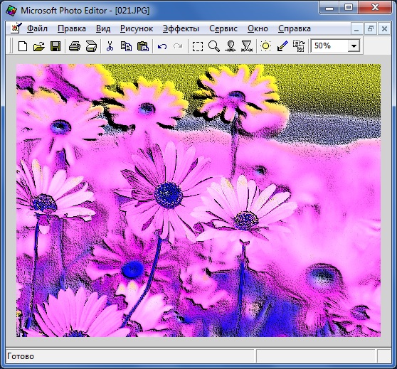Select the dashed rectangle Select tool
Image resolution: width=397 pixels, height=369 pixels.
(198, 46)
